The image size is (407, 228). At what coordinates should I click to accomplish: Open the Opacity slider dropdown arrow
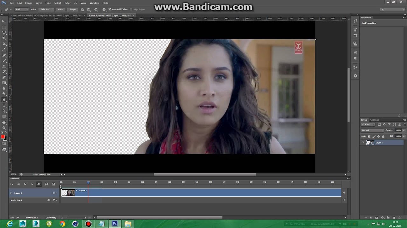404,130
